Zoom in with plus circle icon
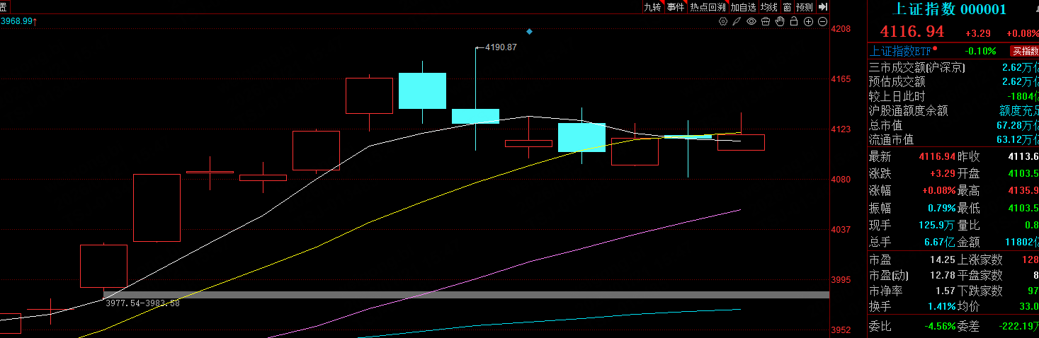This screenshot has width=1039, height=338. click(808, 22)
